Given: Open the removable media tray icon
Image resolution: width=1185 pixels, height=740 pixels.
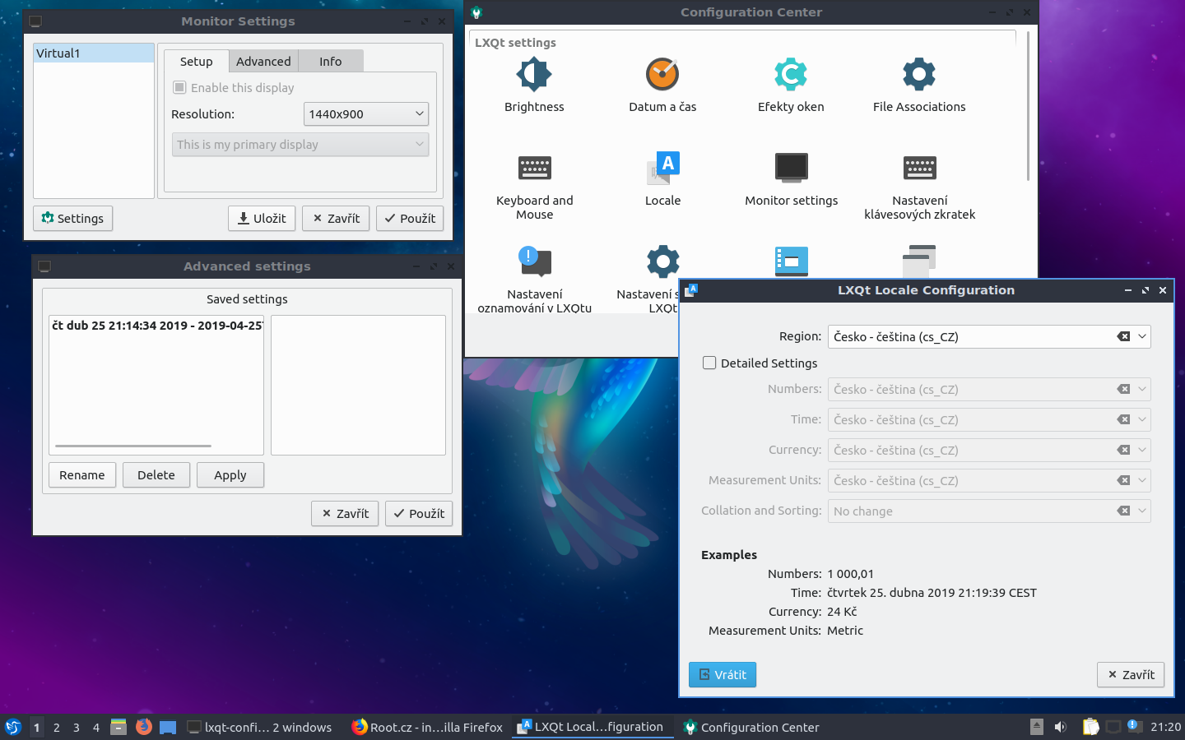Looking at the screenshot, I should [1037, 727].
